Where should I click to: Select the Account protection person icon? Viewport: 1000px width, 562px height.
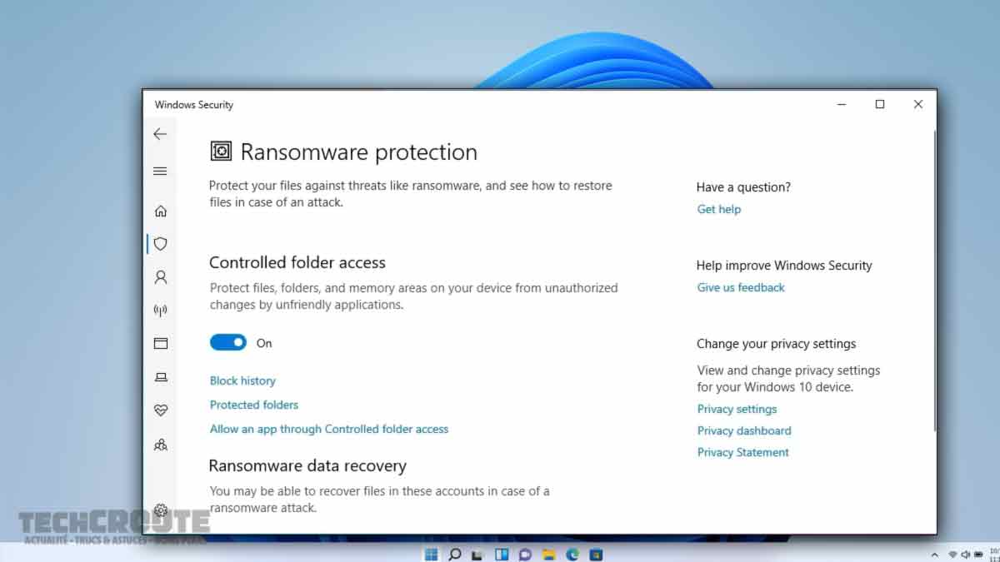click(161, 276)
